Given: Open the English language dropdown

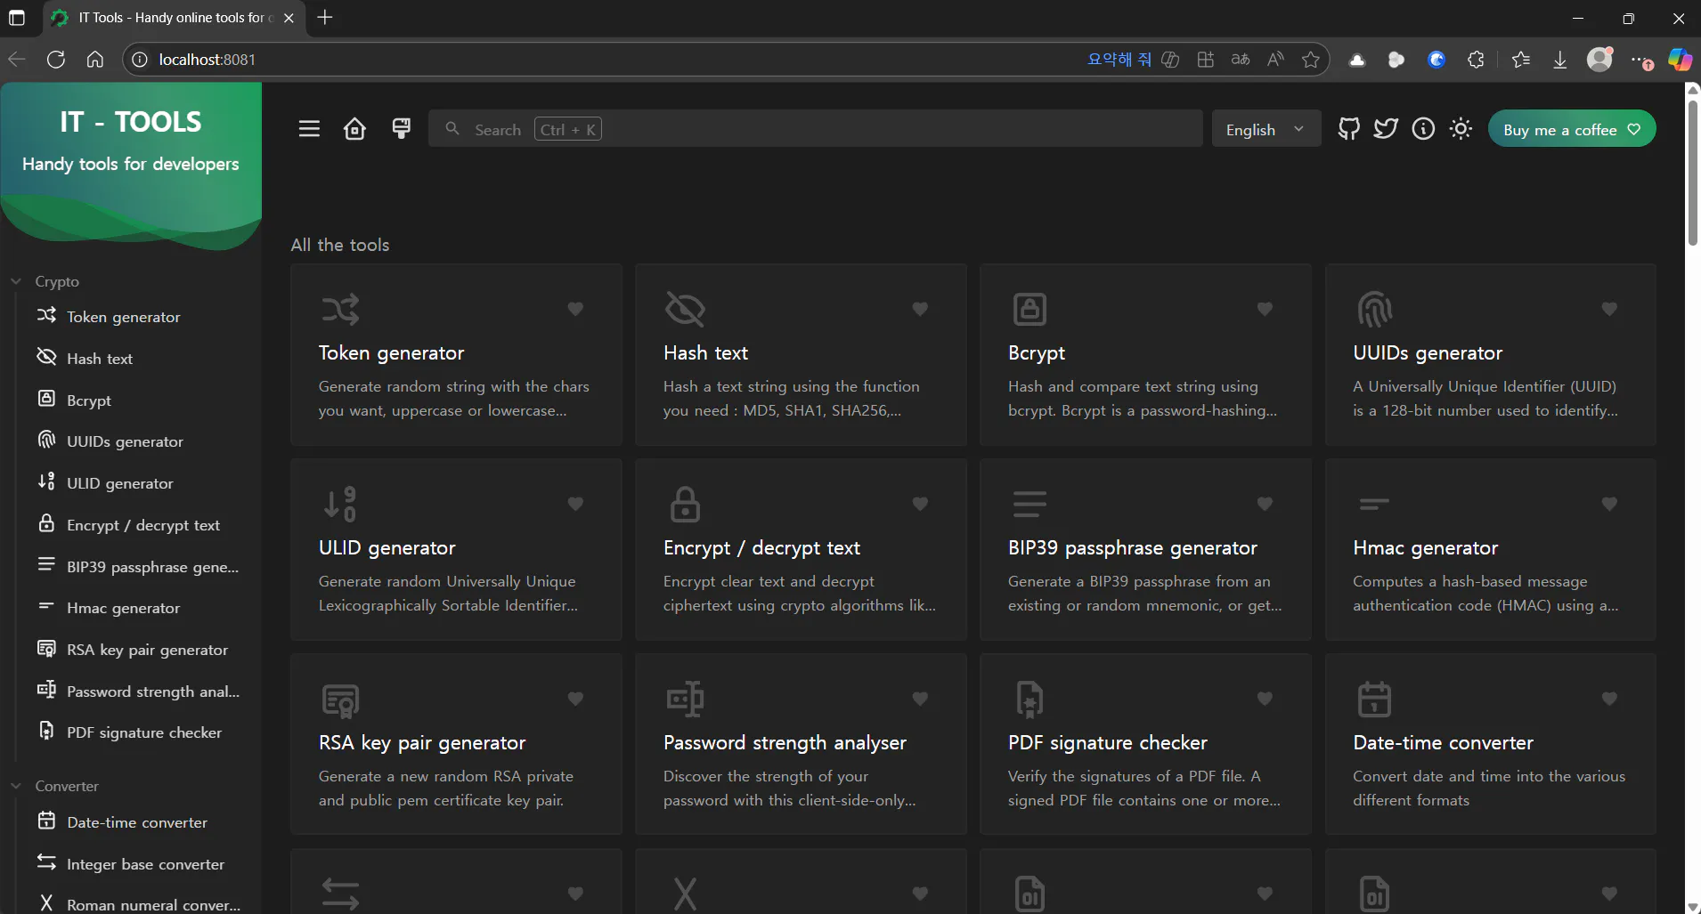Looking at the screenshot, I should pyautogui.click(x=1265, y=130).
